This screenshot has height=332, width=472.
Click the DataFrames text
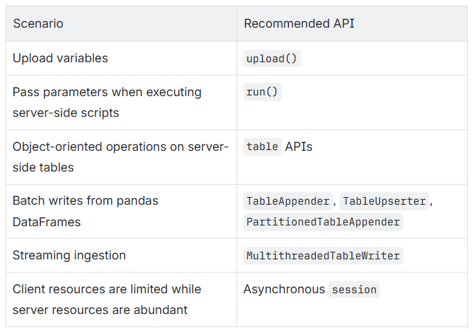coord(46,222)
